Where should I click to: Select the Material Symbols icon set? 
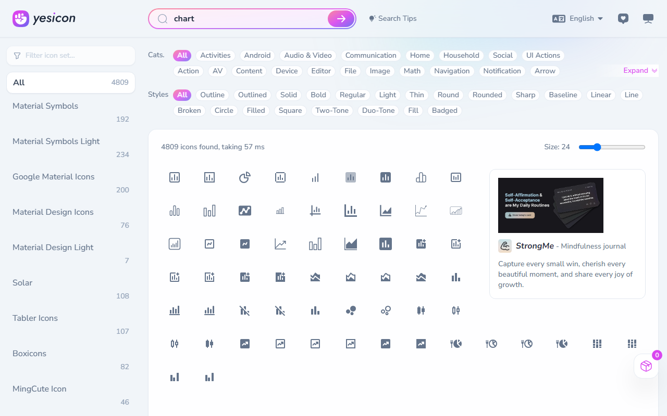pyautogui.click(x=71, y=112)
